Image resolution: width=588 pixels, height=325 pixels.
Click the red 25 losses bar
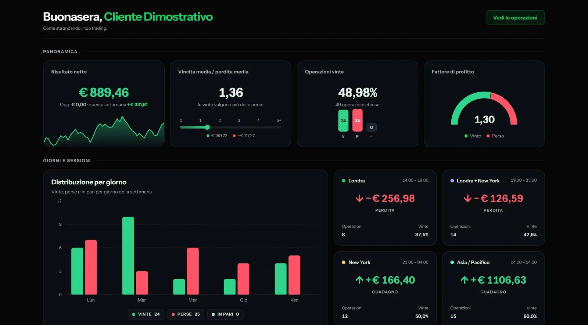357,120
